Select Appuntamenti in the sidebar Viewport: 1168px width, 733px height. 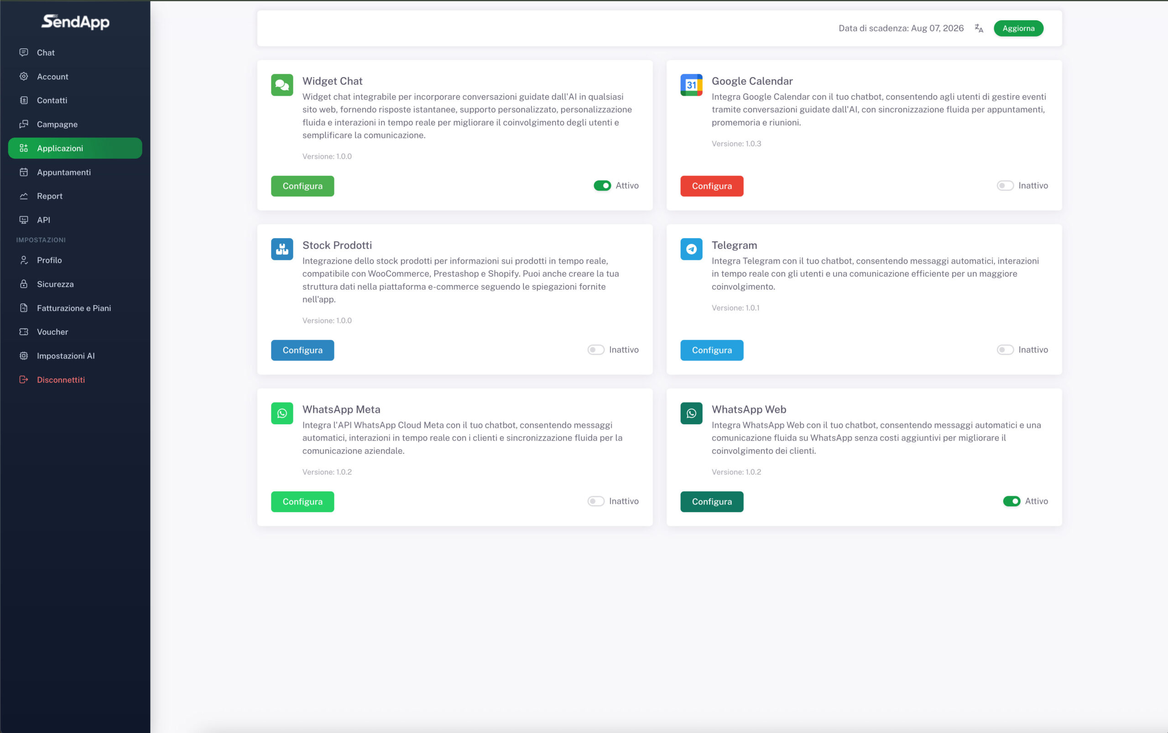click(75, 172)
